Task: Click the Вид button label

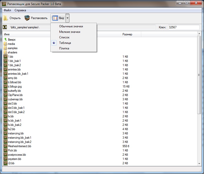Action: 61,18
